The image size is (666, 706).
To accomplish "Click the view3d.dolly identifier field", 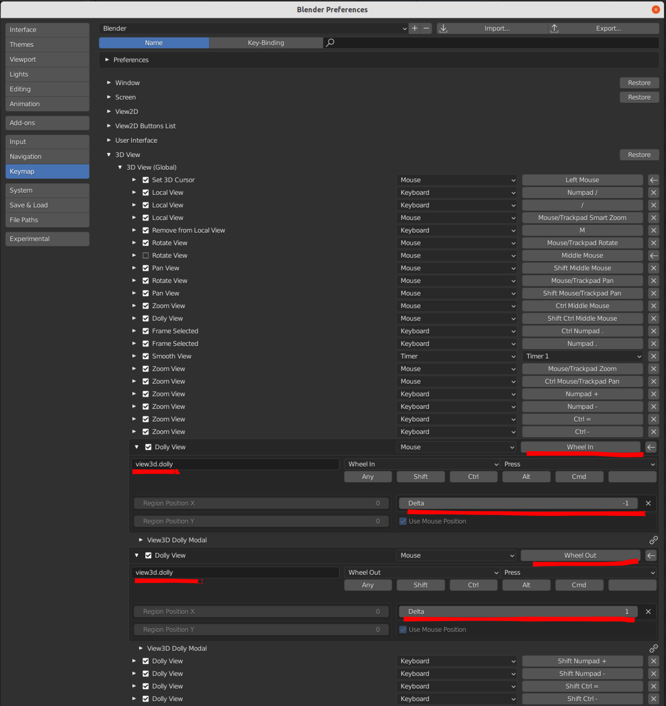I will tap(235, 464).
